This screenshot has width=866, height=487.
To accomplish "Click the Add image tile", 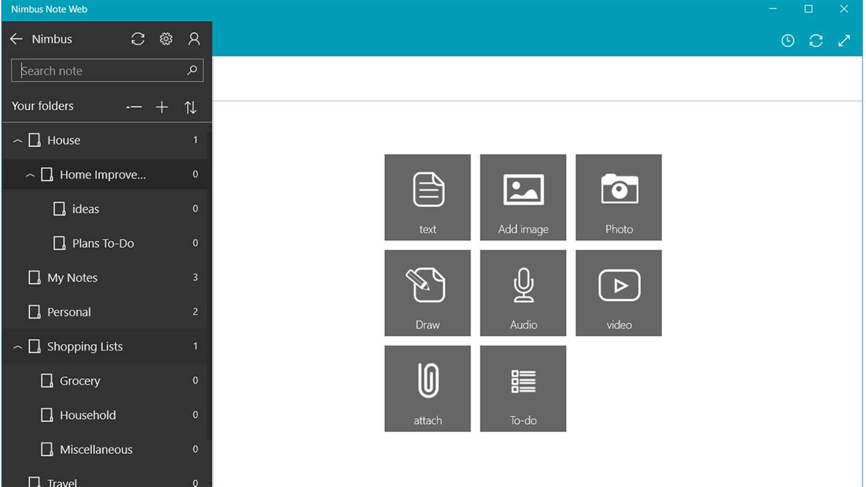I will (x=523, y=197).
